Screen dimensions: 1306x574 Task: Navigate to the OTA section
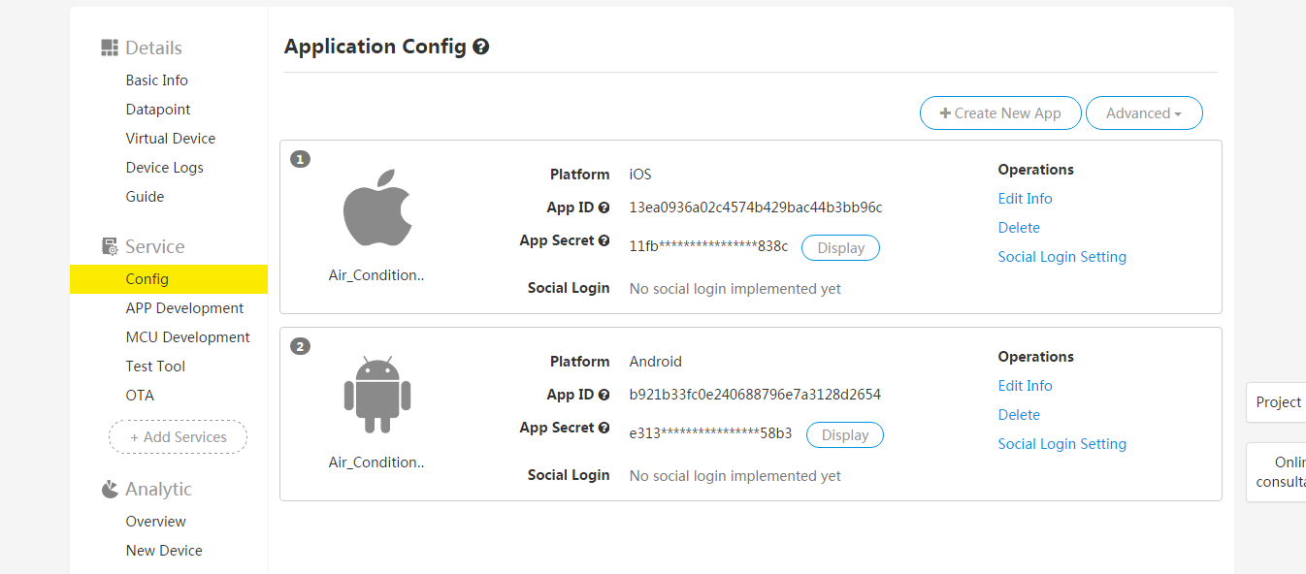tap(140, 395)
